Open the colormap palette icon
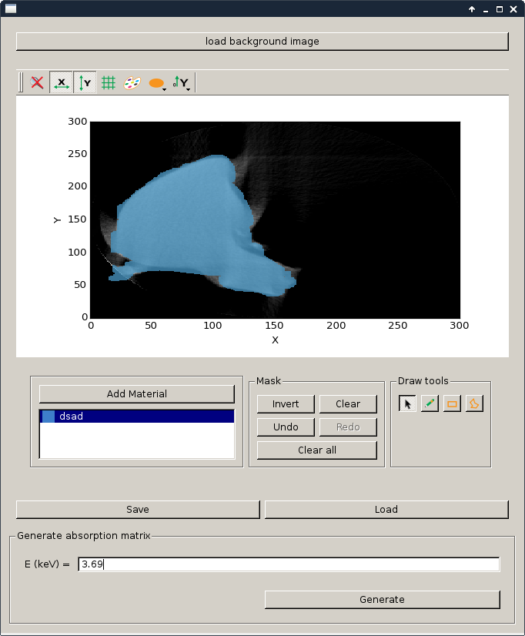525x636 pixels. click(132, 82)
